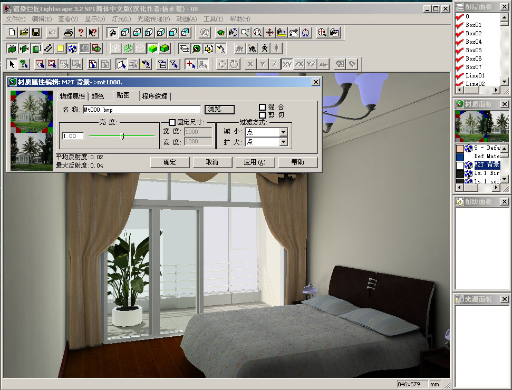Select the ls.1.Bir material in list
The height and width of the screenshot is (390, 512).
pyautogui.click(x=487, y=173)
